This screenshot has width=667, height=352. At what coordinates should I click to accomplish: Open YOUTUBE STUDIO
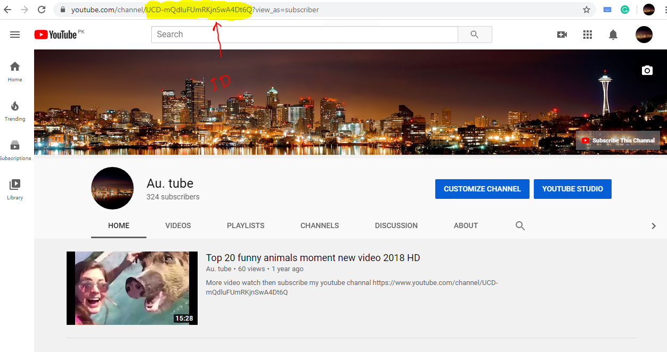point(572,189)
